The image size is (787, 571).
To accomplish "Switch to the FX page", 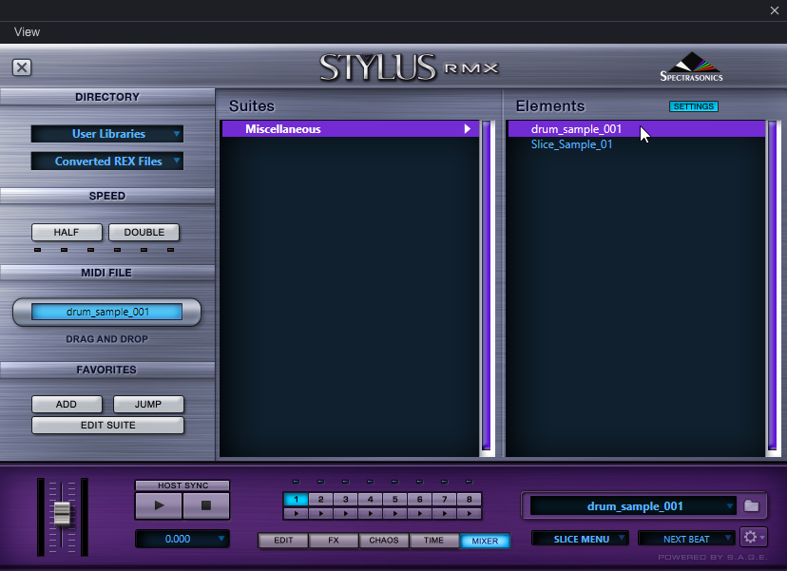I will click(x=334, y=541).
